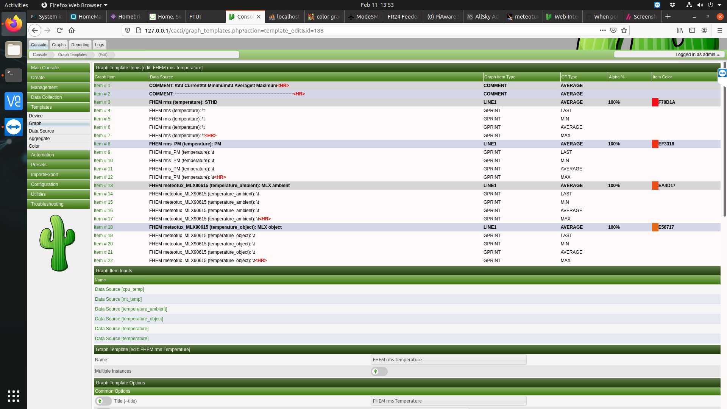Screen dimensions: 727x409
Task: Open Troubleshooting sidebar section
Action: coord(58,204)
